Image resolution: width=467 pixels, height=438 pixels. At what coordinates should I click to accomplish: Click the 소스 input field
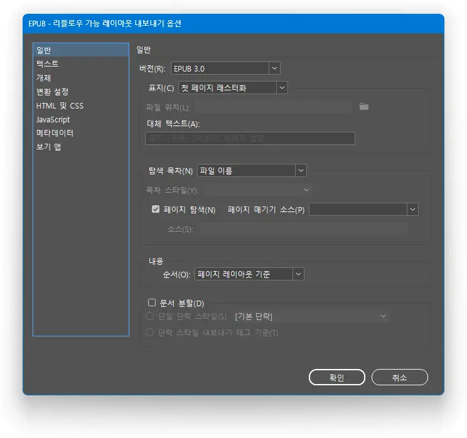click(x=303, y=229)
